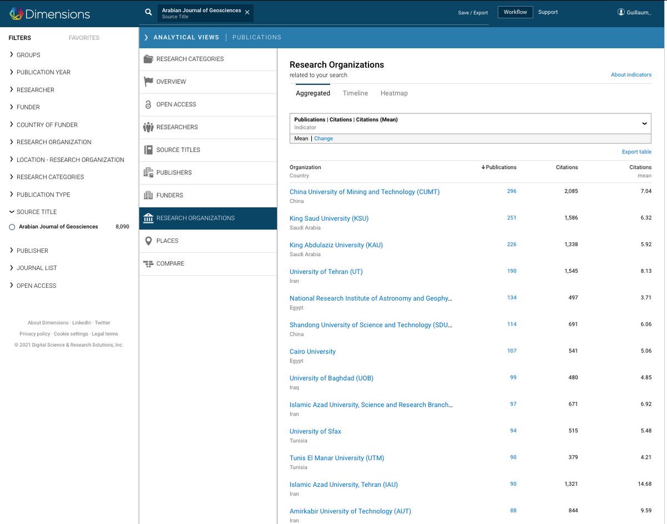Open Tunis El Manar University (UTM)

337,458
